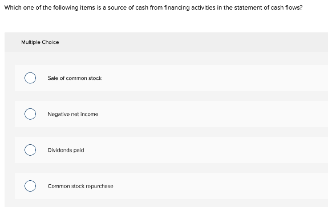Click the 'Dividends paid' answer text
This screenshot has width=328, height=207.
click(66, 150)
